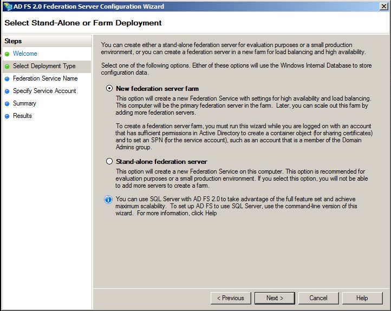391x311 pixels.
Task: Close the wizard window with X
Action: pos(383,6)
